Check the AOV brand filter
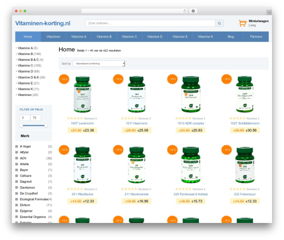Screen dimensions: 284x240 point(16,158)
